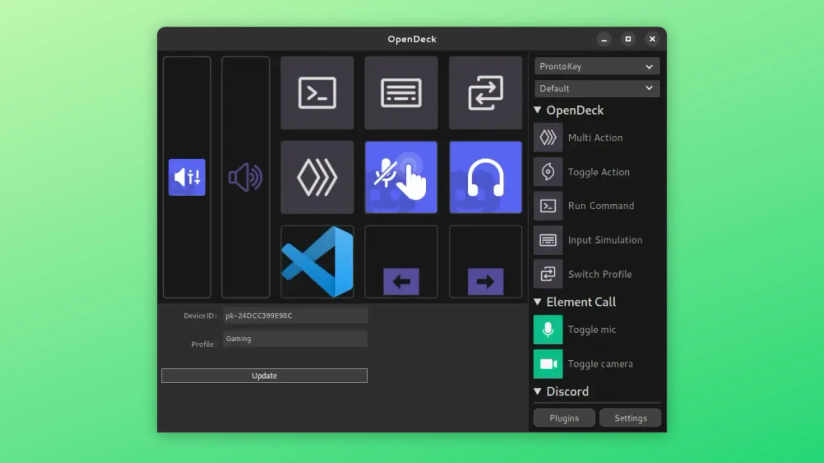This screenshot has width=824, height=463.
Task: Click the Switch Profile label
Action: pyautogui.click(x=600, y=274)
